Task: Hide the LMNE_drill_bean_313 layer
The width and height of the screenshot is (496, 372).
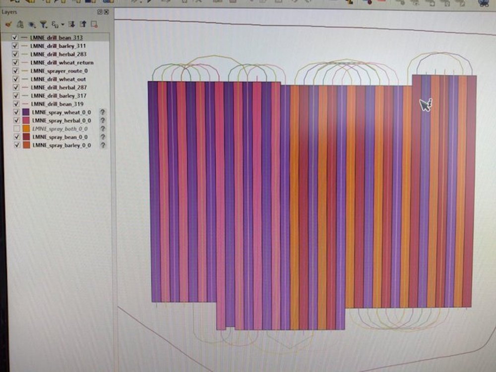Action: point(14,38)
